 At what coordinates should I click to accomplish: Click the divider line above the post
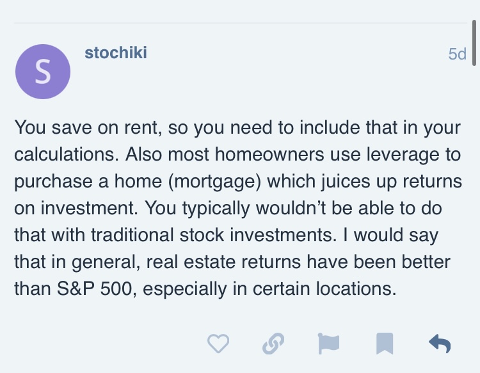(x=240, y=23)
